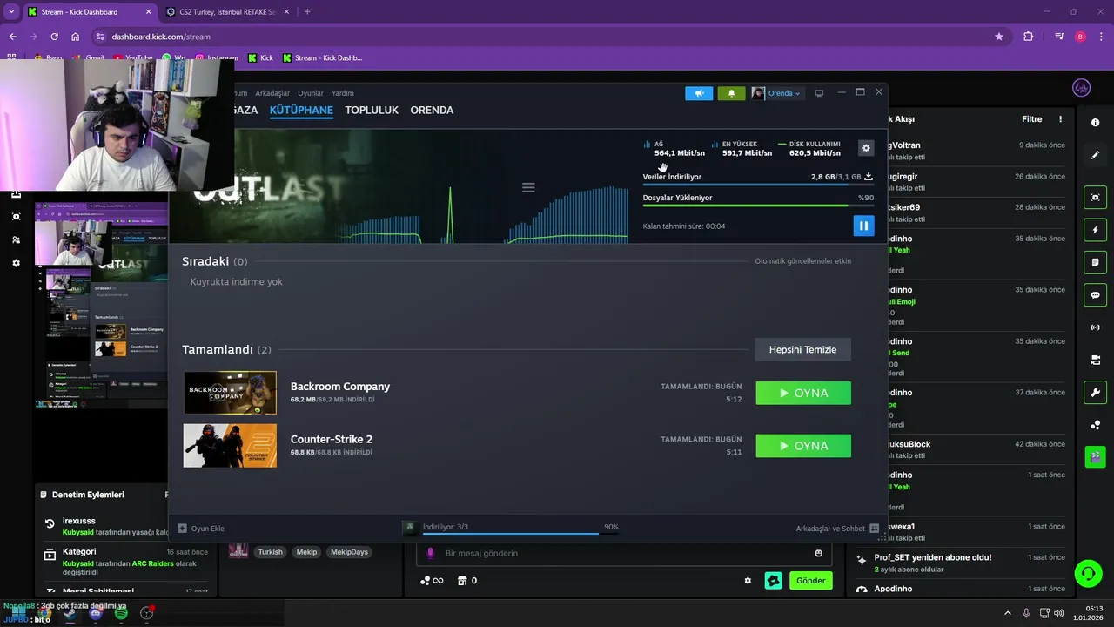Open the TOPLULUK tab in Steam

[x=372, y=111]
